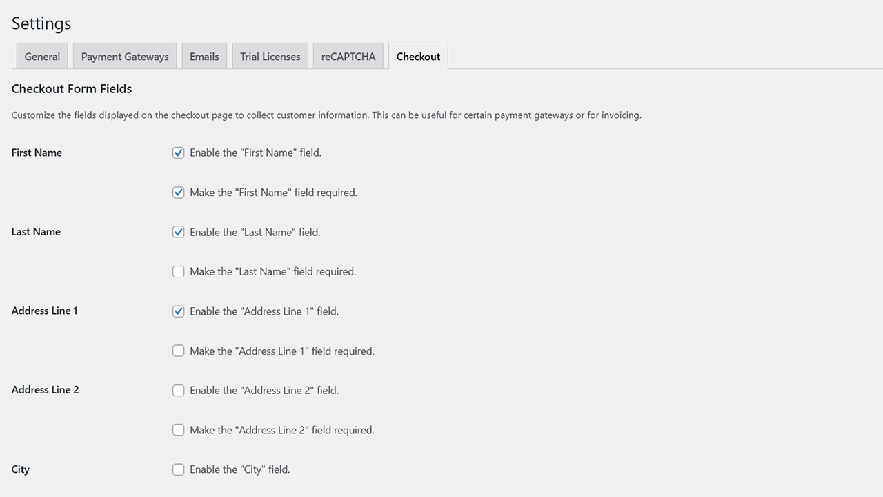Check Make the "Address Line 2" field required
This screenshot has height=497, width=883.
(179, 430)
